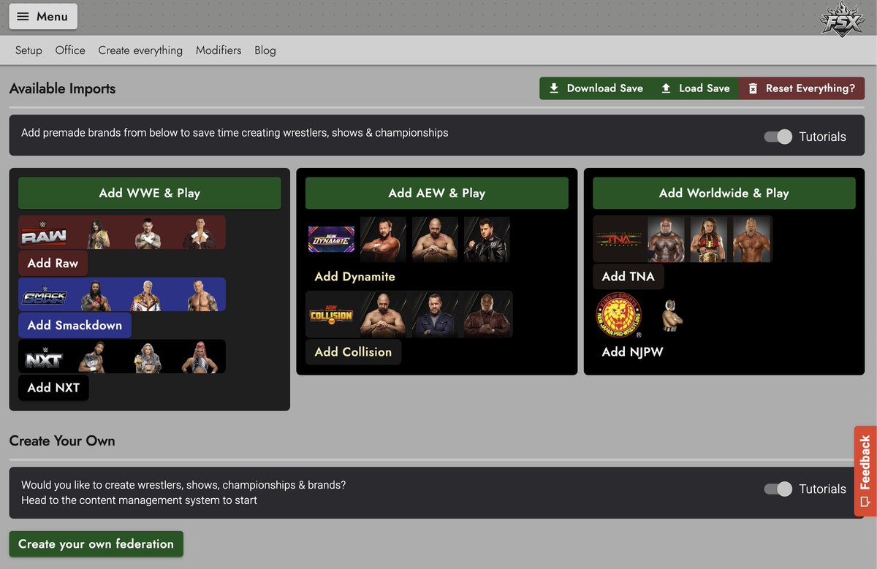Click the Add Raw button
Viewport: 877px width, 569px height.
(53, 264)
